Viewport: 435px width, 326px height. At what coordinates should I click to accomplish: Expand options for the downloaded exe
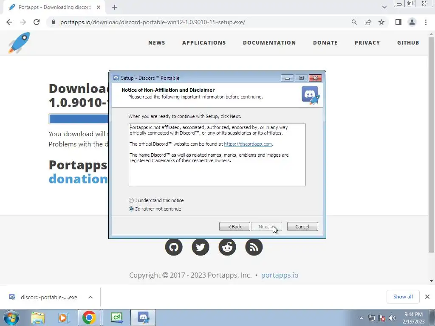(x=90, y=297)
